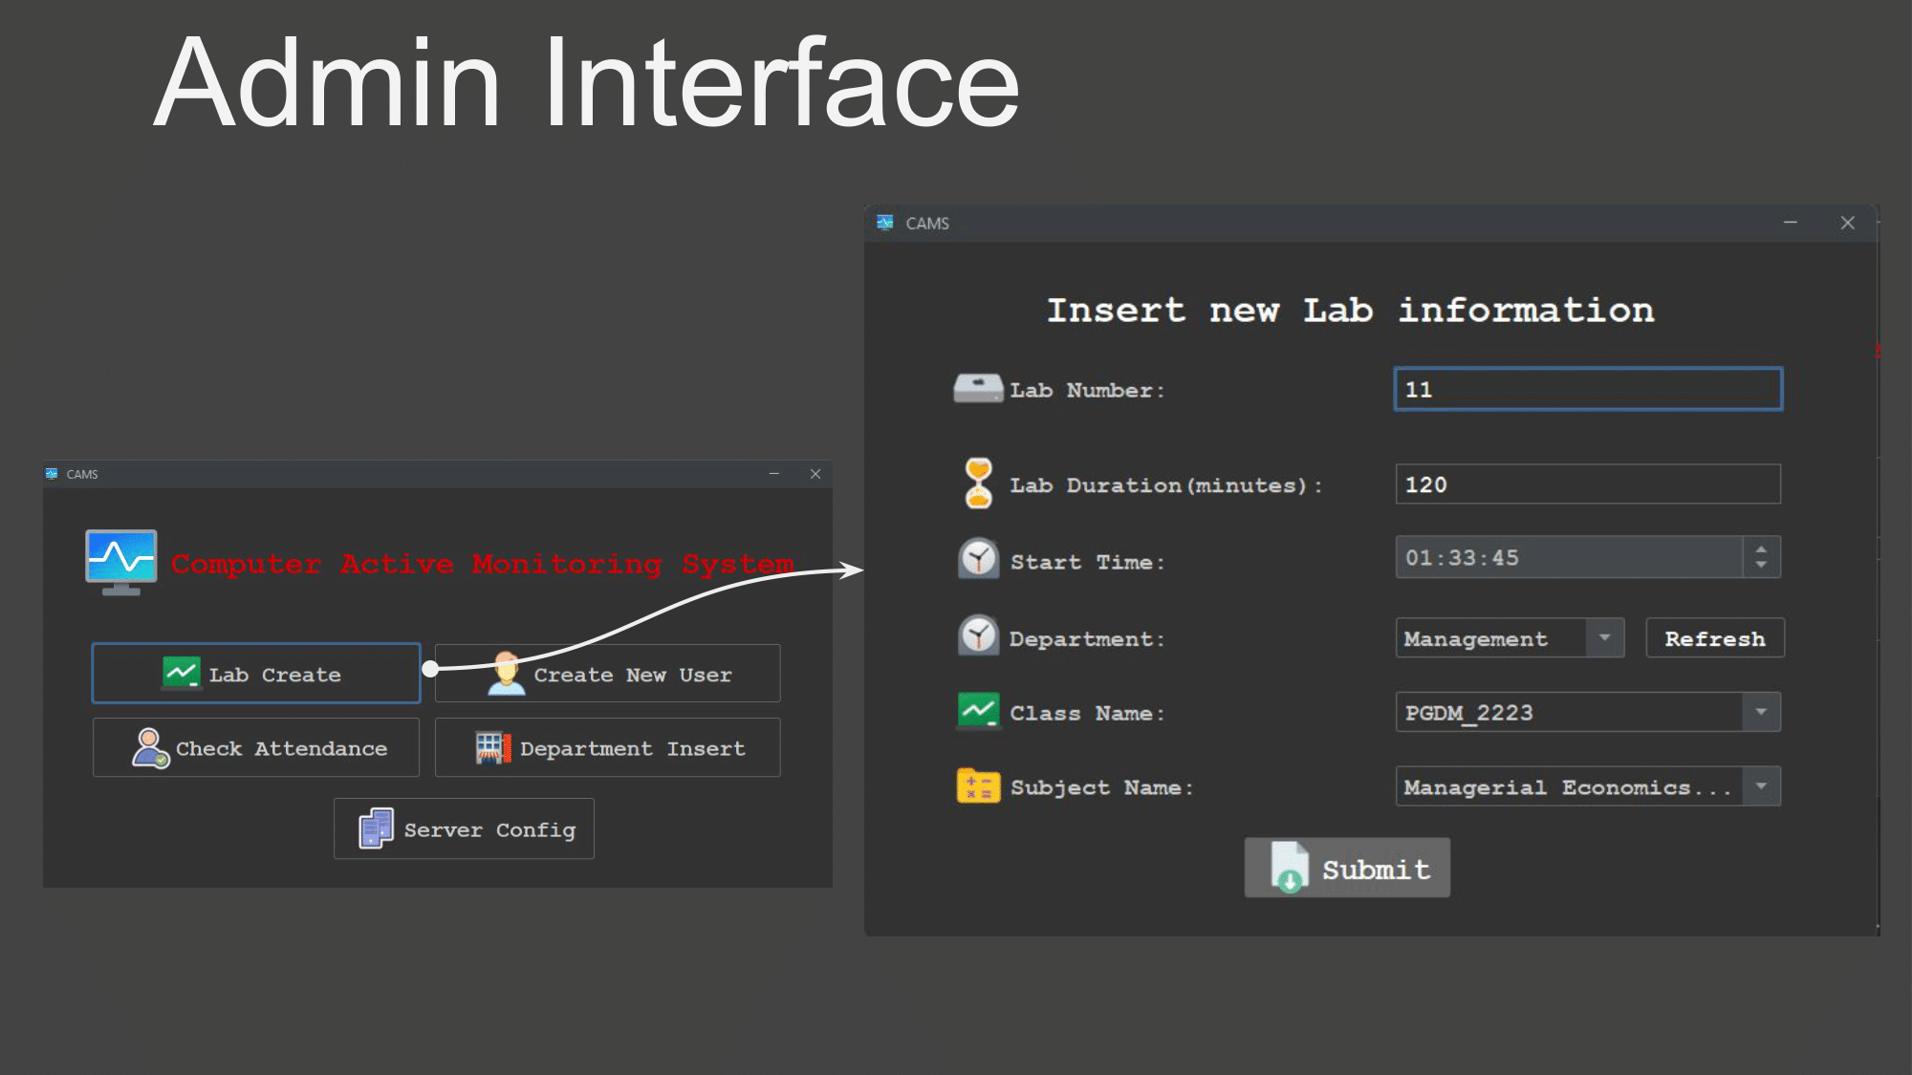Screen dimensions: 1912x1075
Task: Click the clock icon next to Start Time
Action: click(978, 559)
